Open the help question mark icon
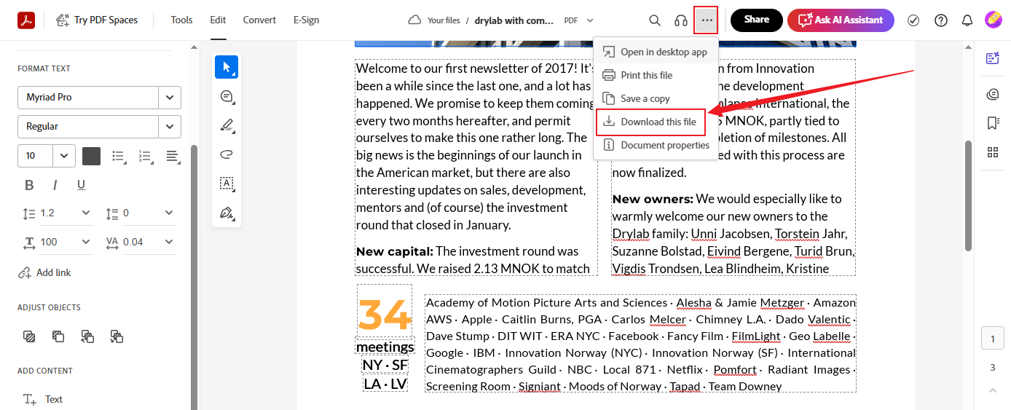 [x=941, y=20]
